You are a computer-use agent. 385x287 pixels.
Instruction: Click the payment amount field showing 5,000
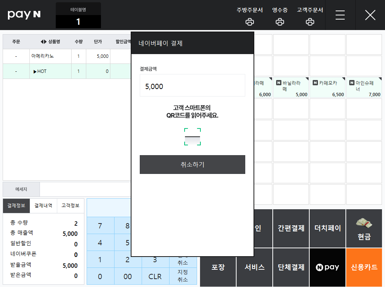[x=192, y=86]
